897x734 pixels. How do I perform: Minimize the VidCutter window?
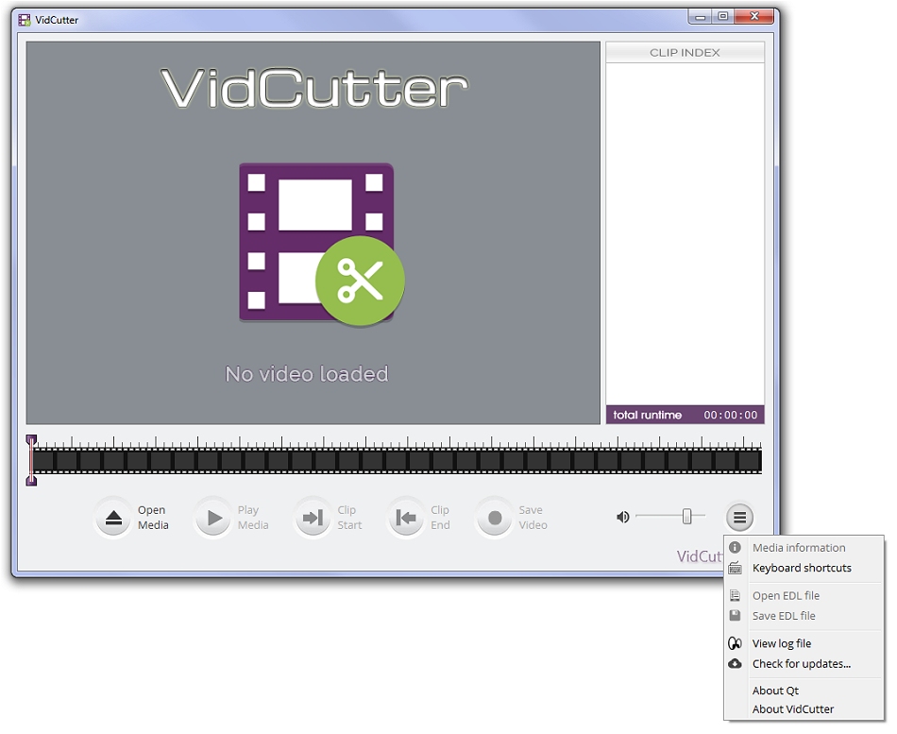[701, 17]
